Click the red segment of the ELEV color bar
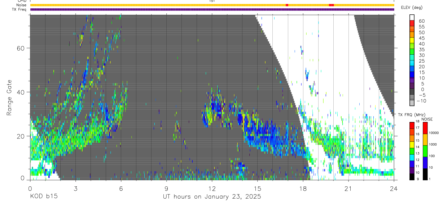This screenshot has height=204, width=443. coord(412,23)
